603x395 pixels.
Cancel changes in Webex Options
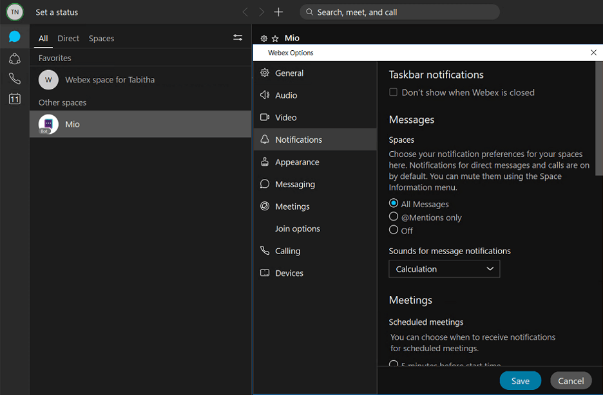click(571, 380)
